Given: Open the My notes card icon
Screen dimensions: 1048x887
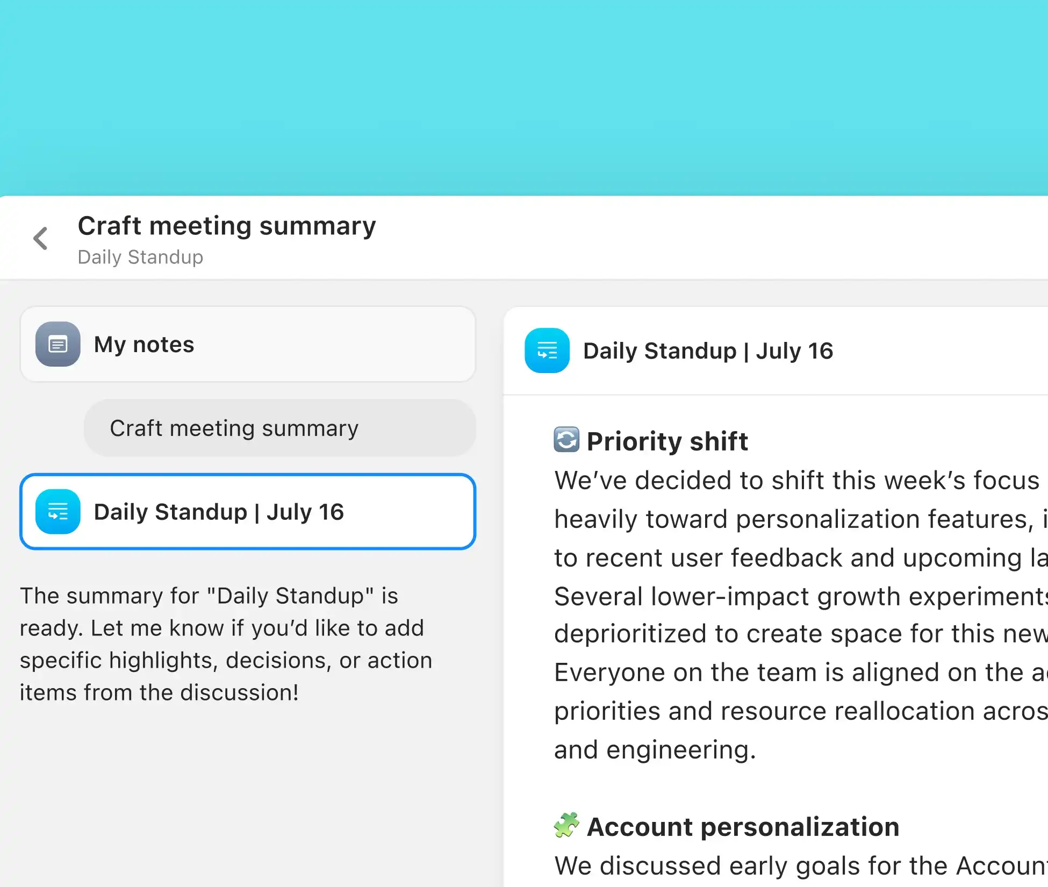Looking at the screenshot, I should 58,344.
